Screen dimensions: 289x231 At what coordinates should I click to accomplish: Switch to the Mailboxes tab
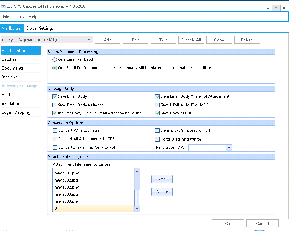click(x=12, y=28)
